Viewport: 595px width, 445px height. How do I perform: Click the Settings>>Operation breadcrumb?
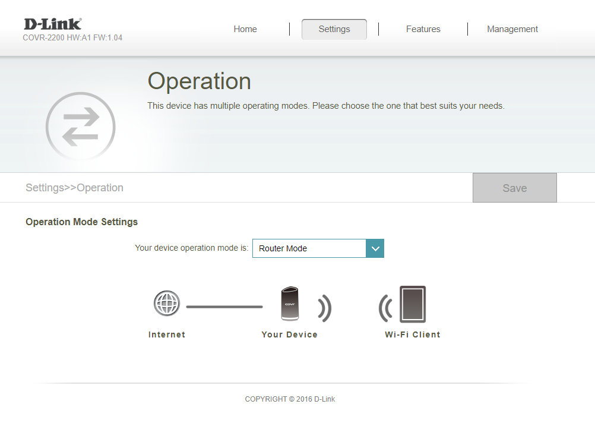74,188
